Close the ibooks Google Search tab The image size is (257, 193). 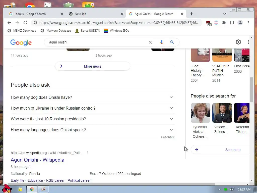click(62, 14)
